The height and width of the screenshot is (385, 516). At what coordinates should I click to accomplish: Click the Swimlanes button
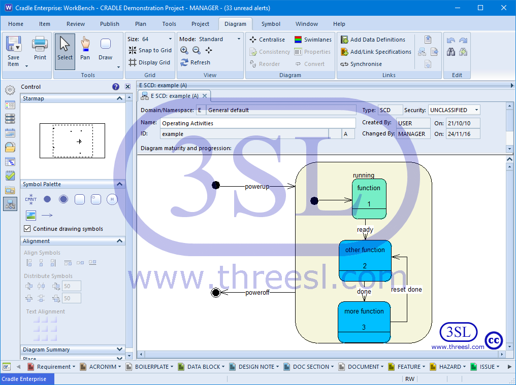point(313,40)
